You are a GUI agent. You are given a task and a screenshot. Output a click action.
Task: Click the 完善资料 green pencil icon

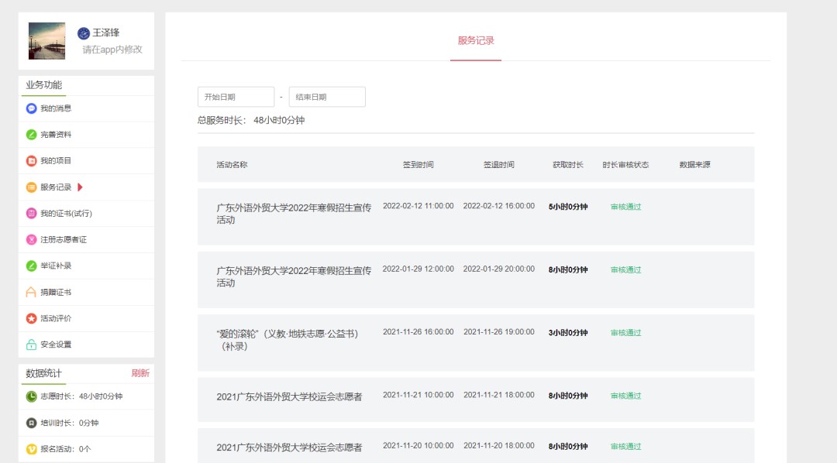[32, 135]
